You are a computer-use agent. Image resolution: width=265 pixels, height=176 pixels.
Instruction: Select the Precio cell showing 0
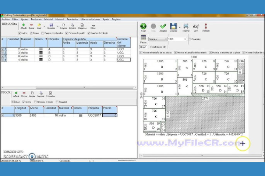pyautogui.click(x=110, y=115)
